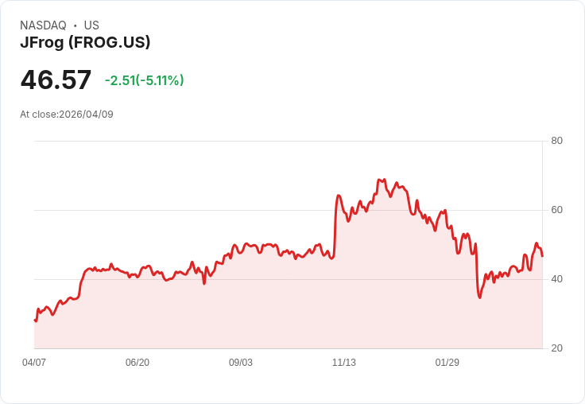Image resolution: width=585 pixels, height=404 pixels.
Task: Click the -2.51(-5.11%) price change
Action: pos(144,80)
